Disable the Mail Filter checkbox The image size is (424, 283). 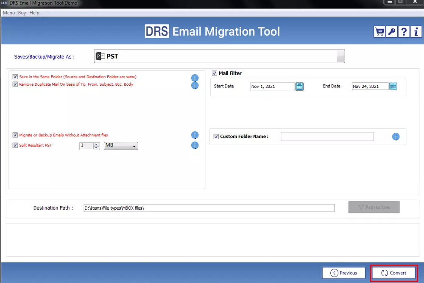coord(215,73)
